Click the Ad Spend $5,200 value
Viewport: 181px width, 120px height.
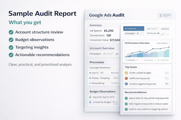pyautogui.click(x=109, y=31)
